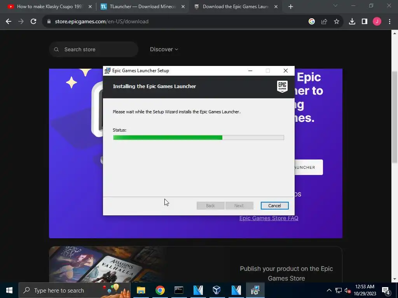Click the page vertical scrollbar thumb

395,117
